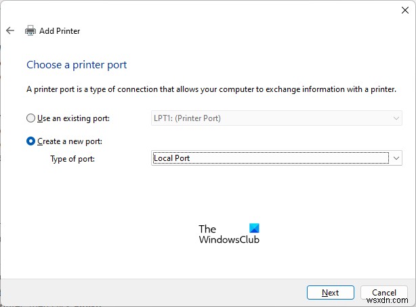
Task: Click the 'Choose a printer port' heading
Action: (x=77, y=65)
